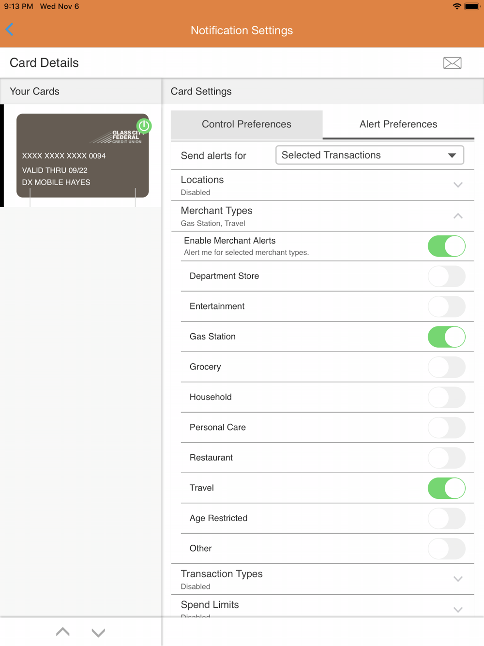Image resolution: width=484 pixels, height=646 pixels.
Task: Turn on Household alerts
Action: 446,397
